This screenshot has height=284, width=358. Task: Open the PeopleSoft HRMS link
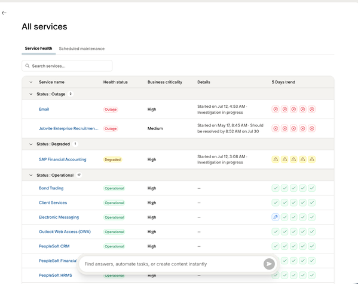pyautogui.click(x=56, y=275)
